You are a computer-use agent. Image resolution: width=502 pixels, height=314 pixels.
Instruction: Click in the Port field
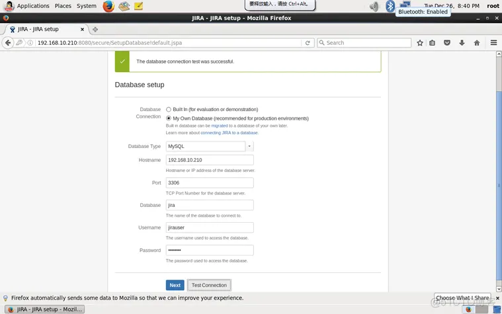point(210,182)
